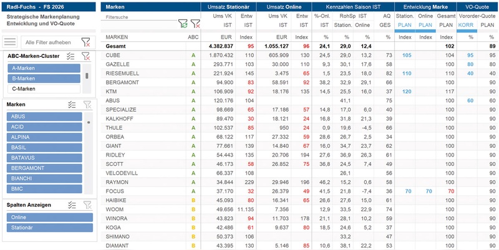Select the KORR Vororder-Quote column header
Screen dimensions: 499x250
466,25
